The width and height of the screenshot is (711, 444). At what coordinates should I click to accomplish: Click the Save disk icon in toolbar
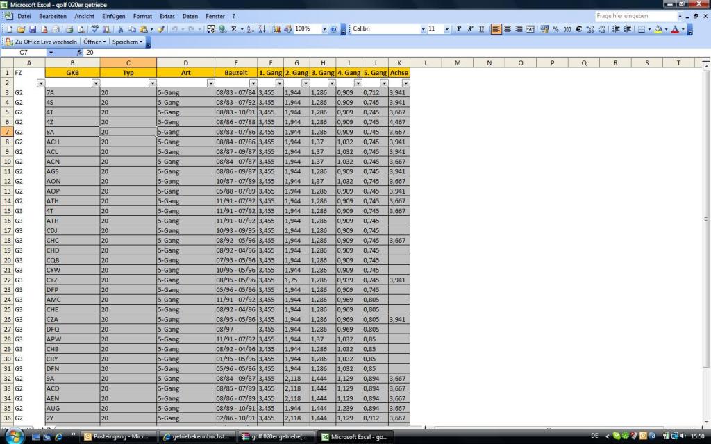click(33, 29)
